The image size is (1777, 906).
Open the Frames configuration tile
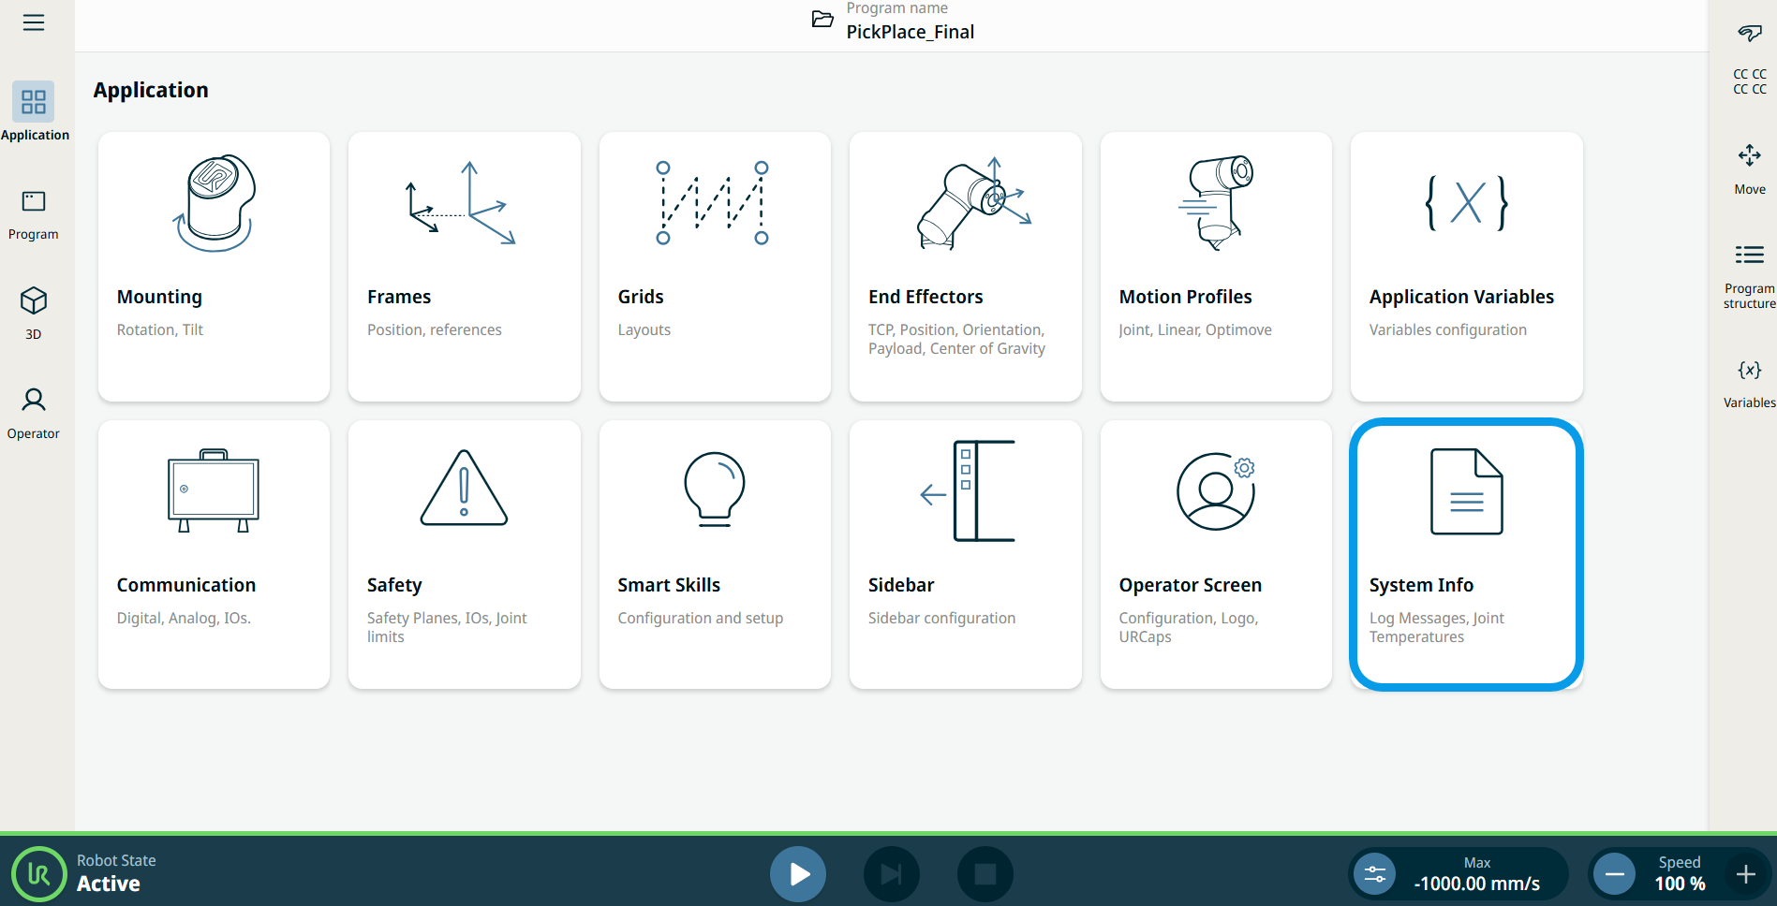pos(464,267)
